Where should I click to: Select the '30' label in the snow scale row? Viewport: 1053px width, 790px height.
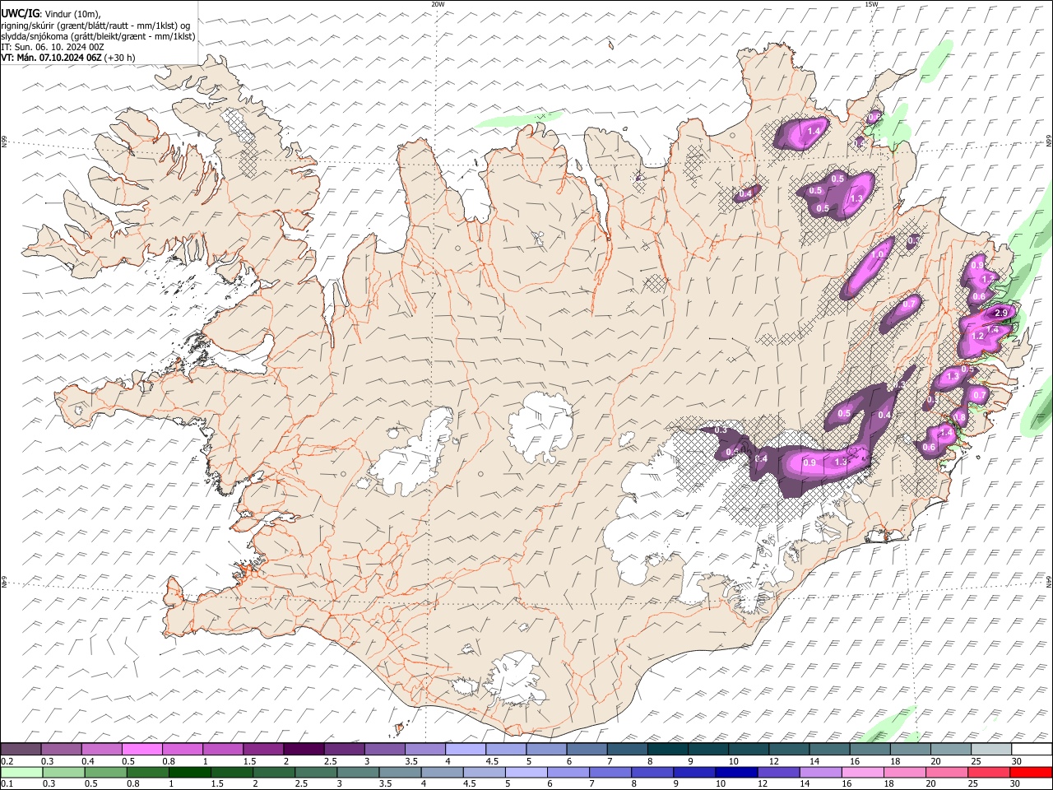pos(1017,761)
